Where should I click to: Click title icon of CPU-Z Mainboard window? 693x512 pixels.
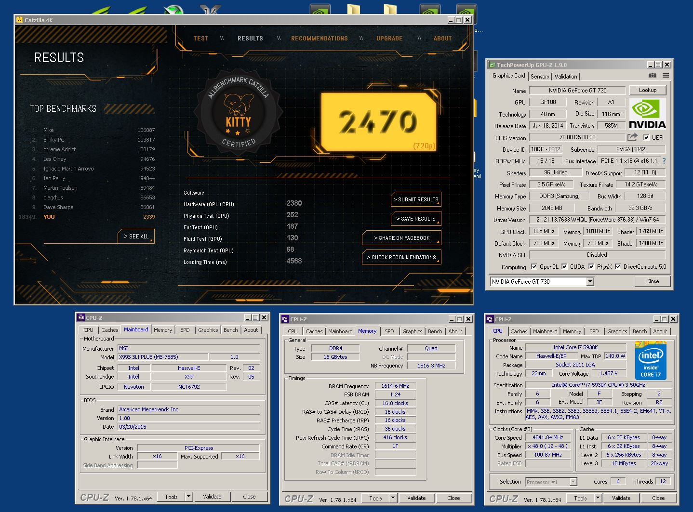tap(81, 318)
